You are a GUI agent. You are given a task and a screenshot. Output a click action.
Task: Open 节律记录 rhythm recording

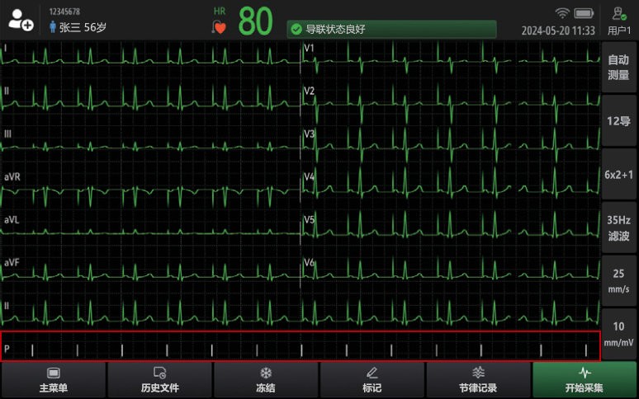click(478, 380)
